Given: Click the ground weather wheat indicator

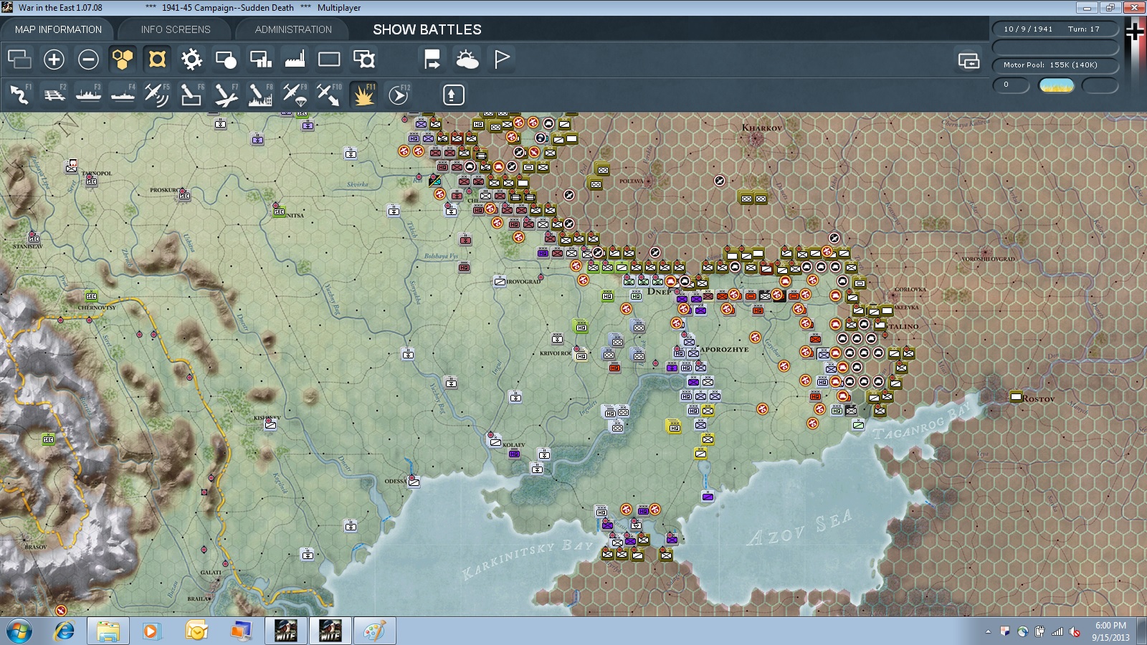Looking at the screenshot, I should [1056, 85].
